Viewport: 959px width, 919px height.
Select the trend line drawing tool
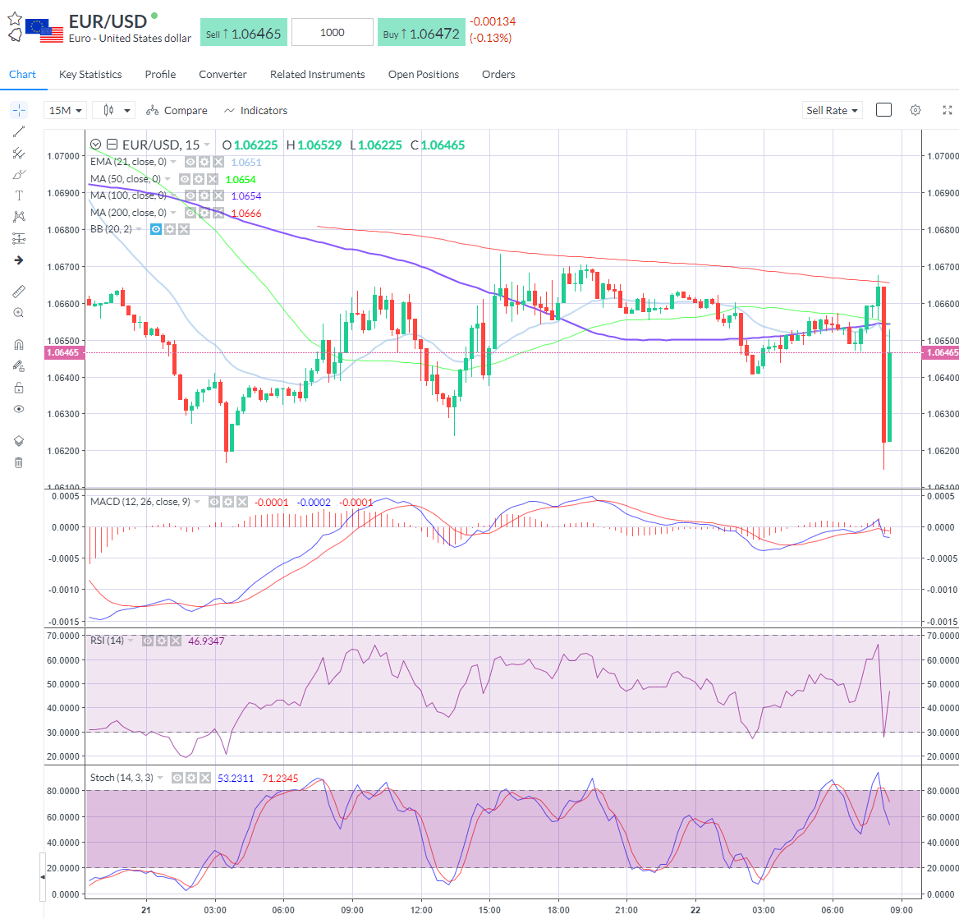pyautogui.click(x=19, y=131)
